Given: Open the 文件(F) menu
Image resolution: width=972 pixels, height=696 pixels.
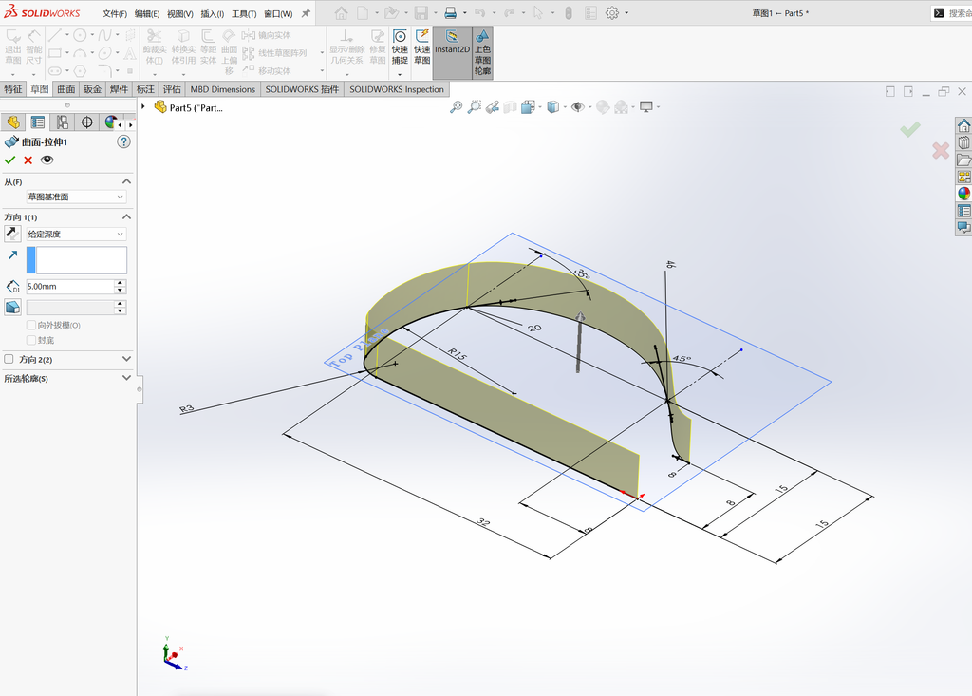Looking at the screenshot, I should tap(115, 13).
